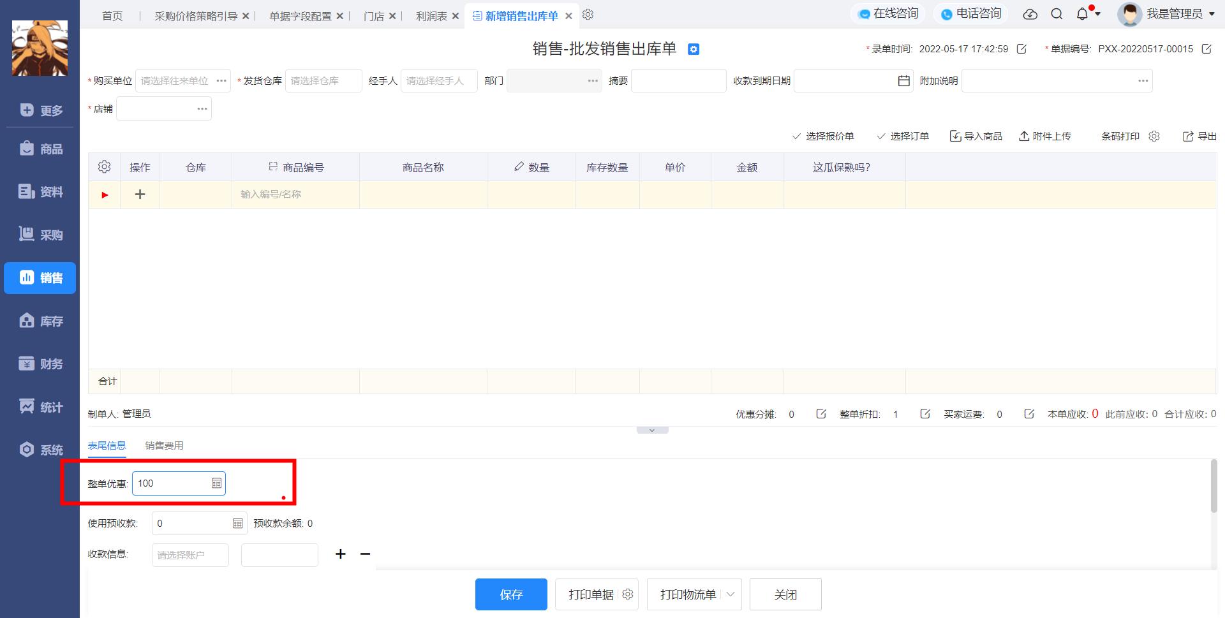Click the 导入商品 link
1225x618 pixels.
tap(976, 136)
